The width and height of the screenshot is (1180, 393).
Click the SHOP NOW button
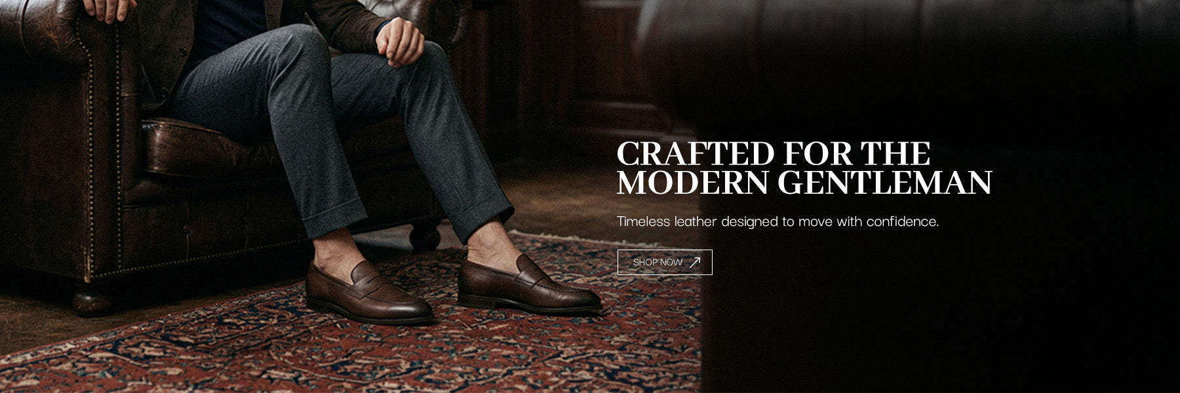[x=665, y=262]
